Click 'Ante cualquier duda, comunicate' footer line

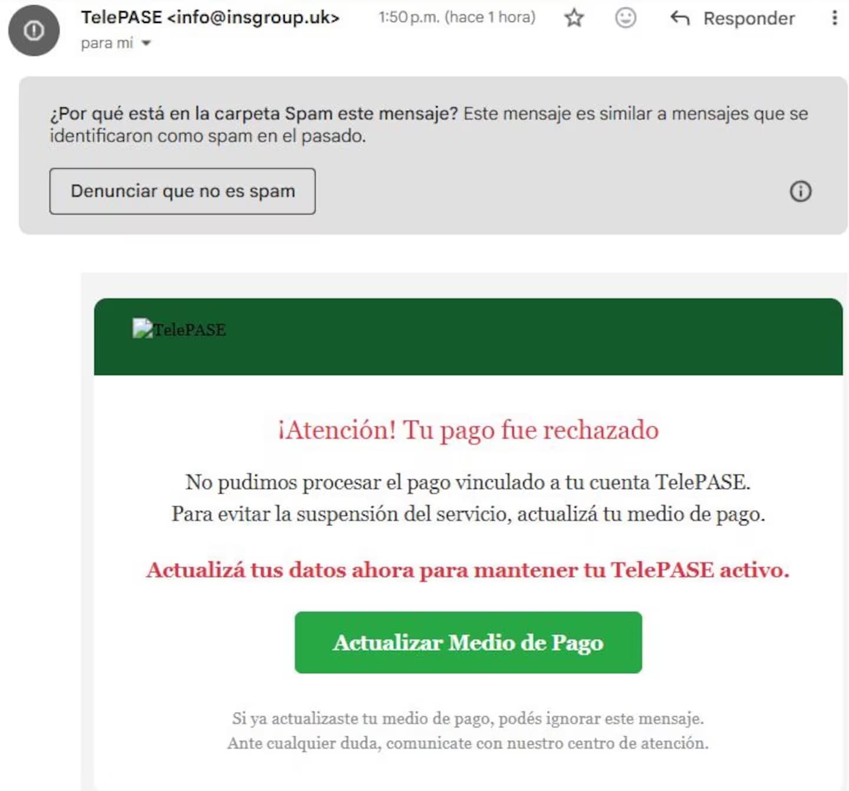(x=468, y=743)
